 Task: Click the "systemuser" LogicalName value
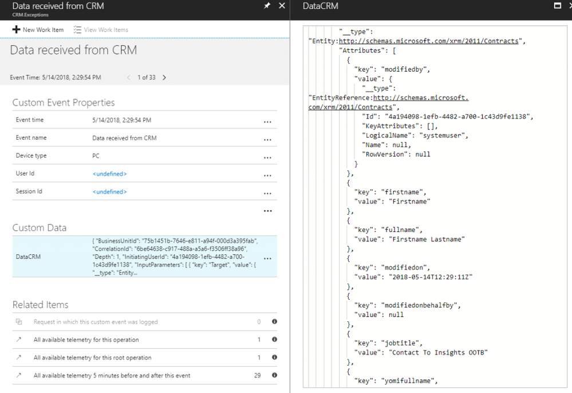tap(441, 135)
